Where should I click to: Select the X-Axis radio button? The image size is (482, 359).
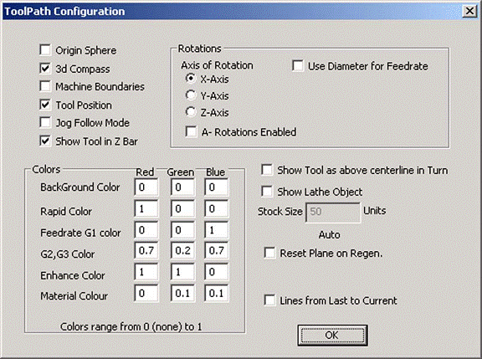click(x=191, y=79)
